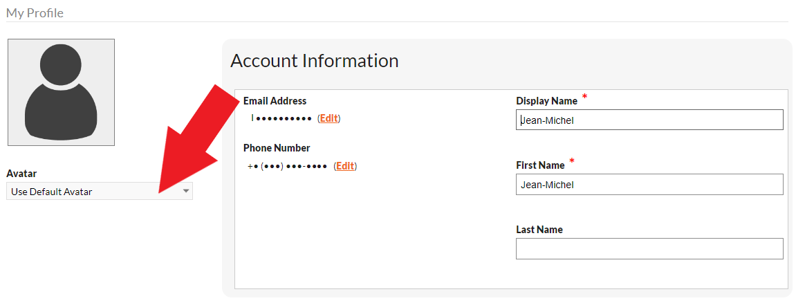The width and height of the screenshot is (796, 303).
Task: Focus the First Name input field
Action: 649,184
